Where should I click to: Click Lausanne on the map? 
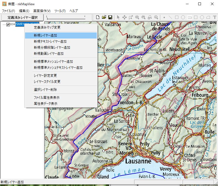click(x=138, y=161)
